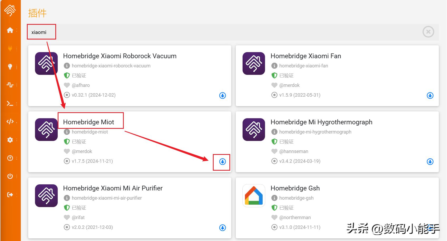This screenshot has width=447, height=241.
Task: Click the heart icon beside @rifat
Action: point(67,218)
